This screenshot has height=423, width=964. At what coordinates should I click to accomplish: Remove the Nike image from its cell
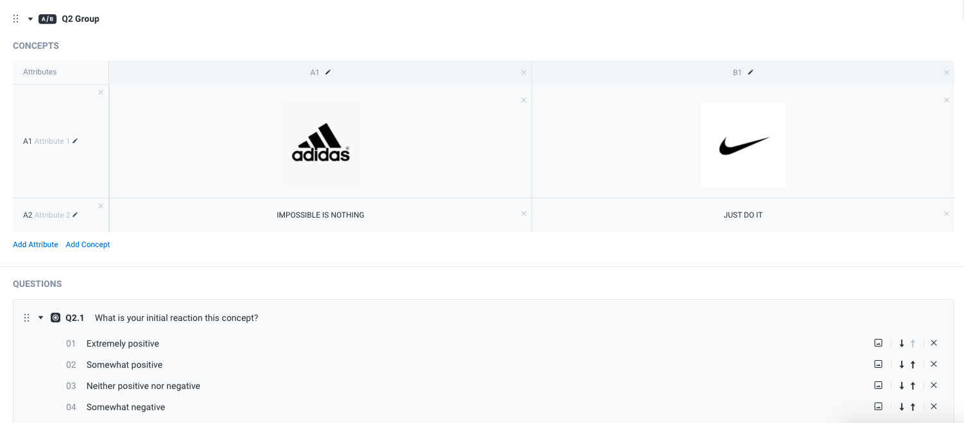click(947, 100)
